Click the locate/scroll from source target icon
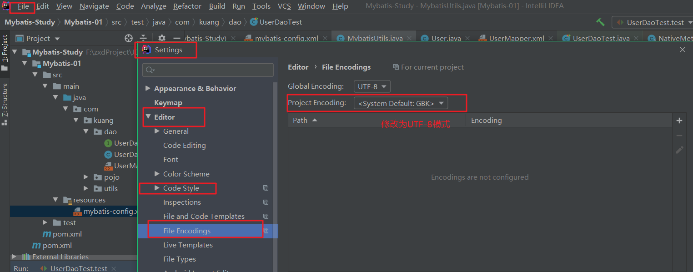This screenshot has width=693, height=272. tap(129, 39)
